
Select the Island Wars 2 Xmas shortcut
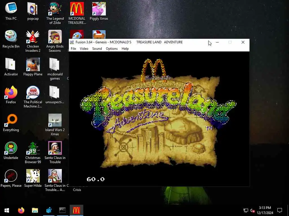55,125
